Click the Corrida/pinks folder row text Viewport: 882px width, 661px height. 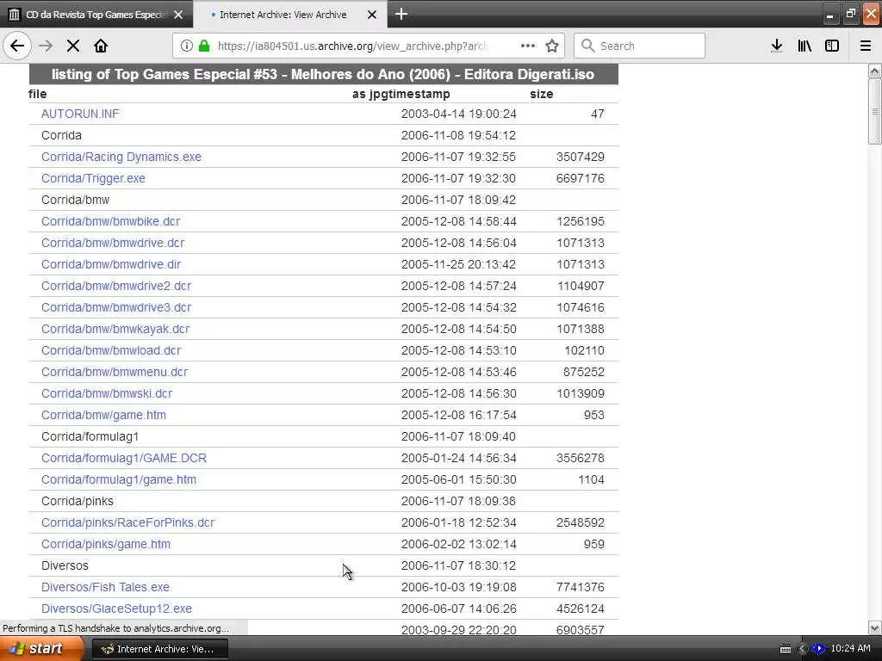coord(77,502)
